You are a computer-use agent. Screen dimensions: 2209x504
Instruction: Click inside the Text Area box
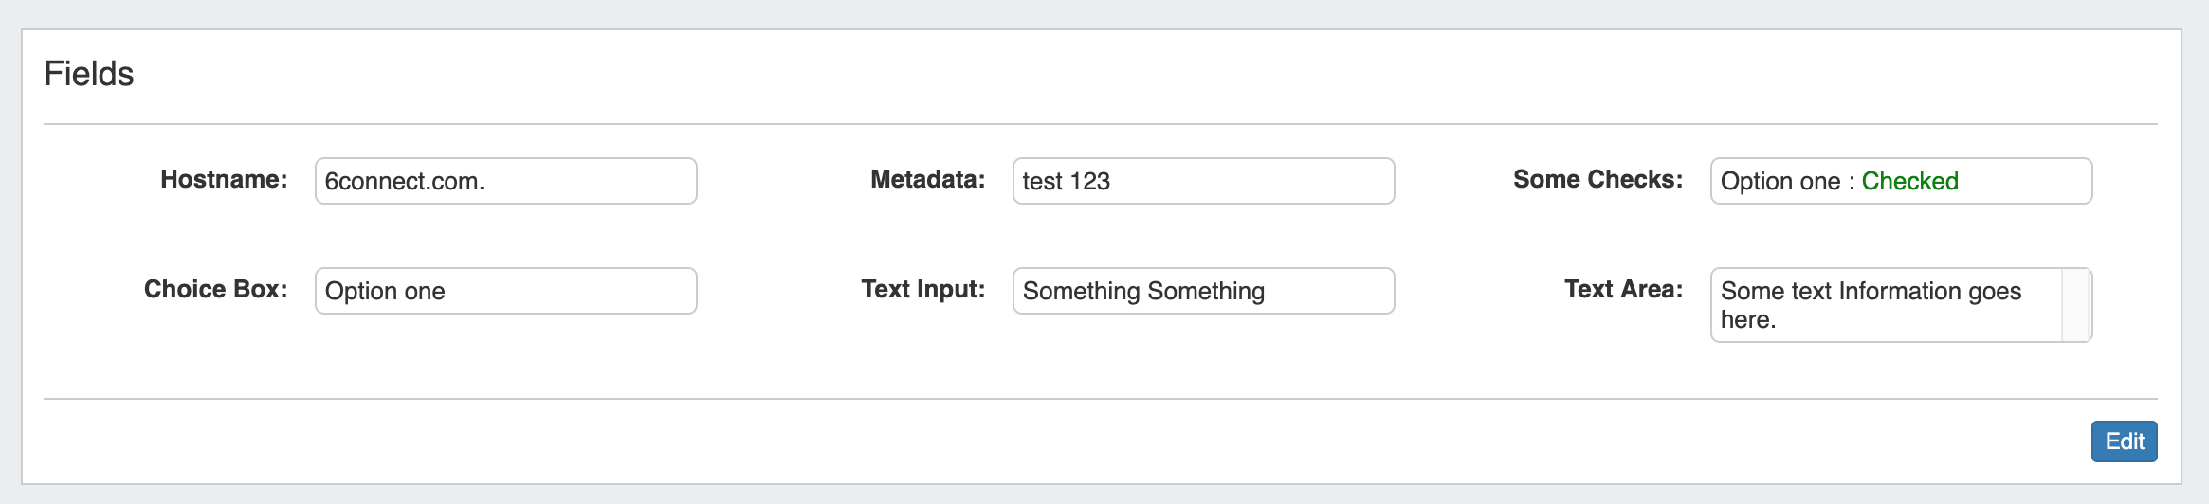point(1885,305)
